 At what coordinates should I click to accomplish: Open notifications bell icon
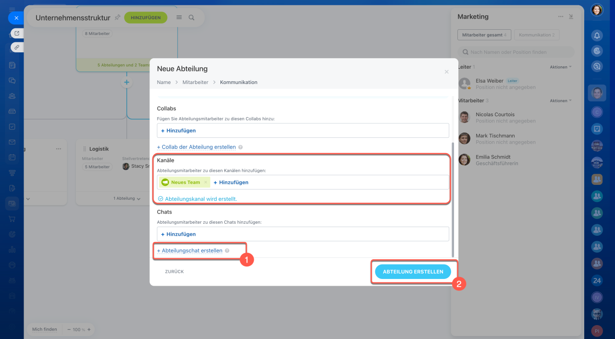pos(597,36)
